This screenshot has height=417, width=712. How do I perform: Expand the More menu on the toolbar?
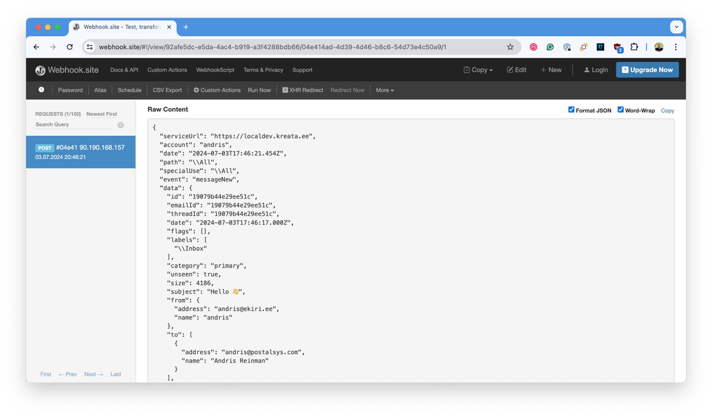[x=384, y=90]
